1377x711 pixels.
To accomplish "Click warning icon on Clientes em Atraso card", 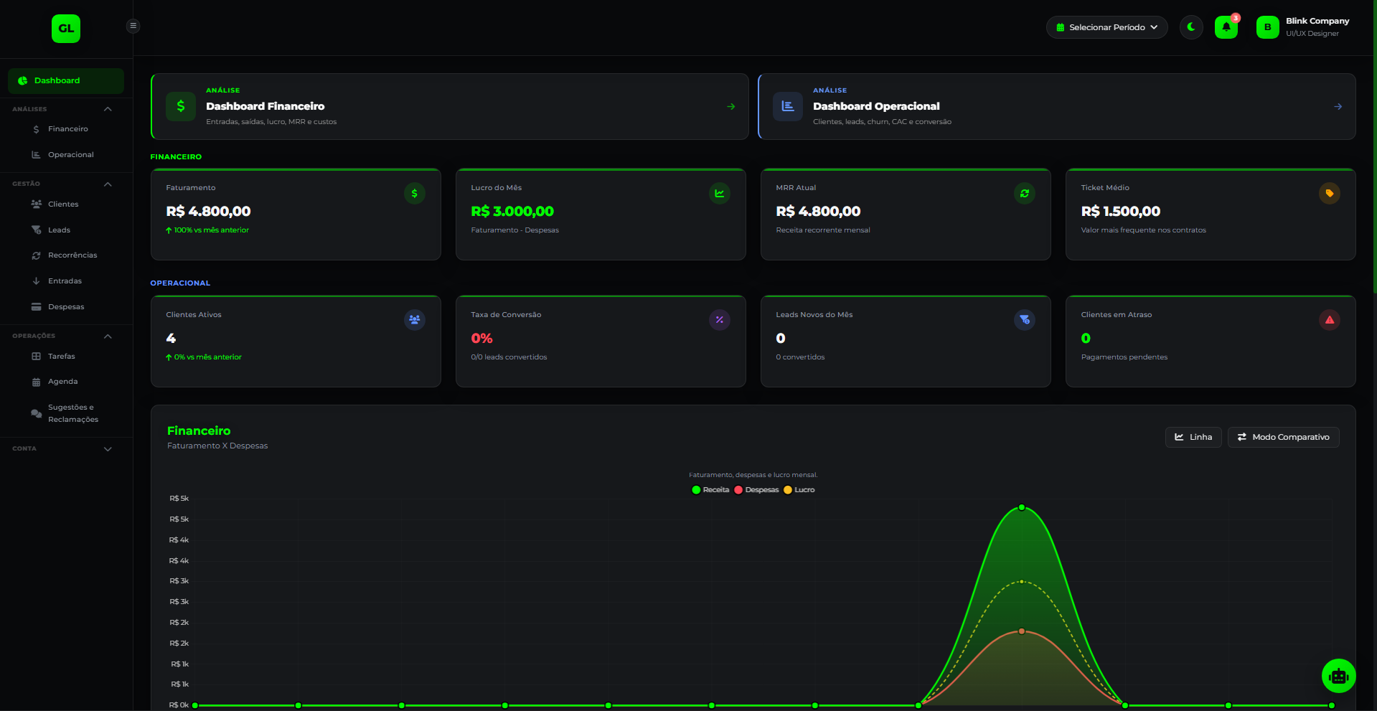I will tap(1330, 320).
